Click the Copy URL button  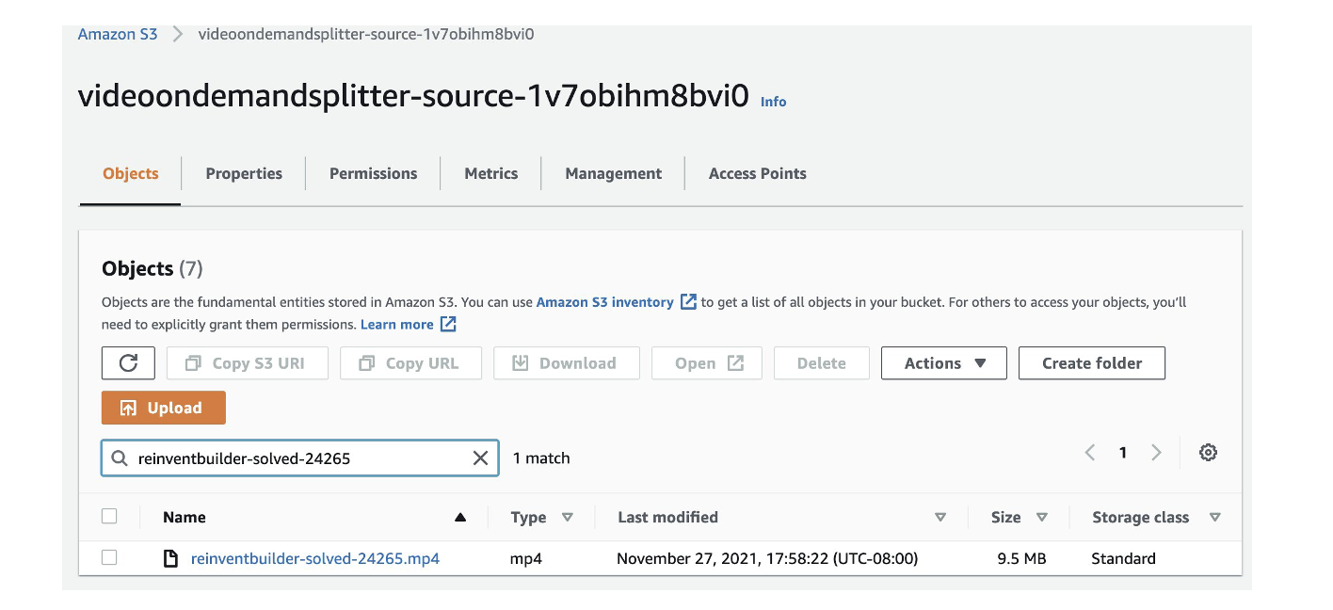point(410,363)
